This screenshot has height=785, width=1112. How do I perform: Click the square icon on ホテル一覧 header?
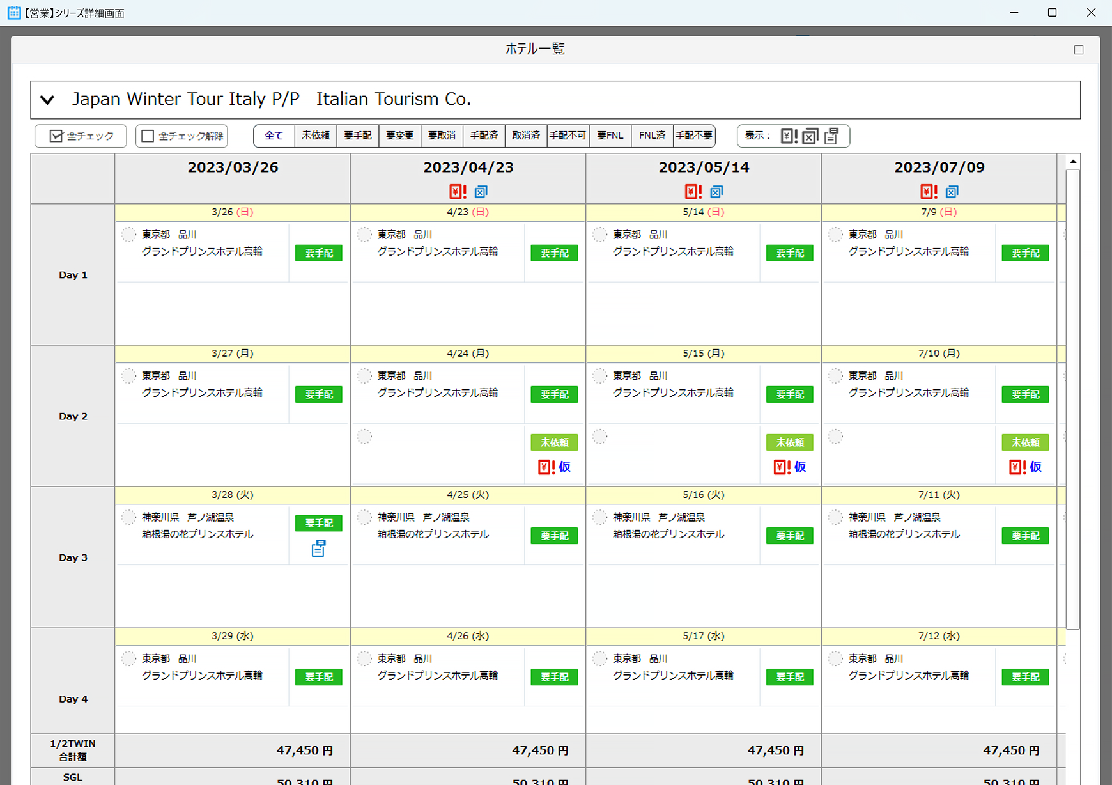click(1079, 50)
